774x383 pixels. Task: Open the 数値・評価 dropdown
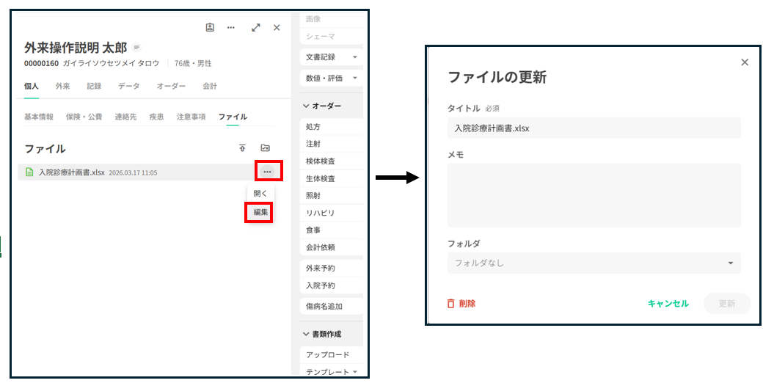click(331, 78)
